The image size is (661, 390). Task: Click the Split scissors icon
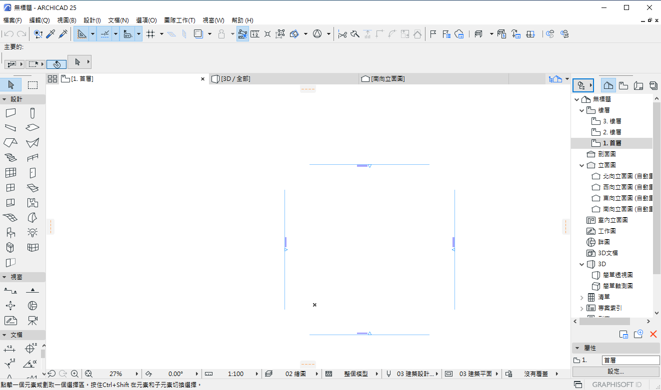click(x=342, y=34)
